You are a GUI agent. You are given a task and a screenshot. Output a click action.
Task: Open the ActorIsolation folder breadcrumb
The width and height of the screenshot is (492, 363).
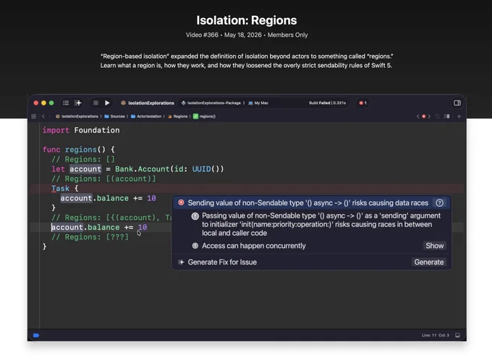point(146,116)
